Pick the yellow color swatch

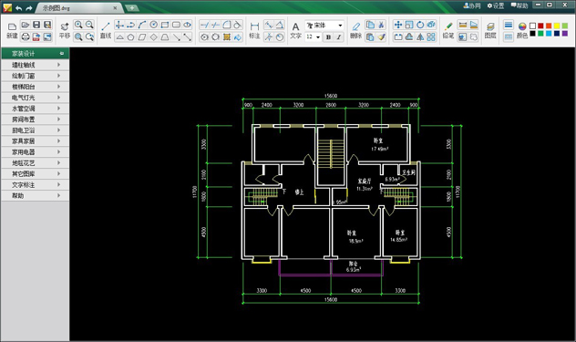(x=557, y=26)
